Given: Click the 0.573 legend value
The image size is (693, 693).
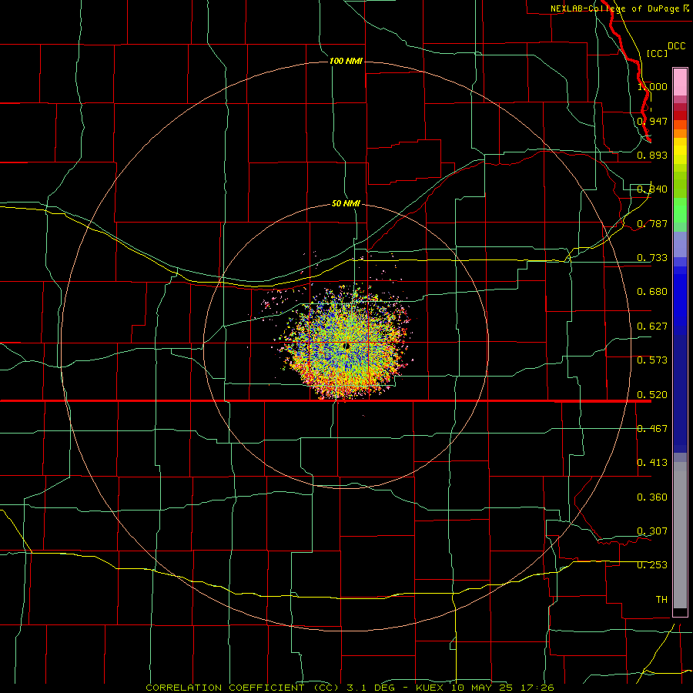Looking at the screenshot, I should 652,360.
